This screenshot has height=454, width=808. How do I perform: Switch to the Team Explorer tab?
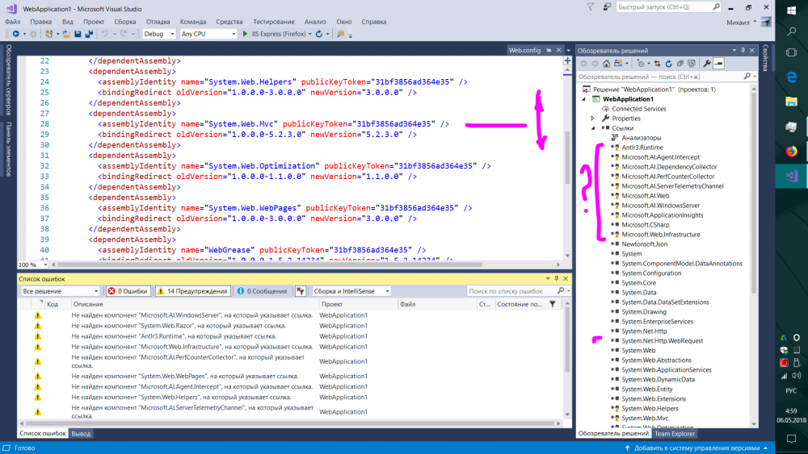point(674,434)
